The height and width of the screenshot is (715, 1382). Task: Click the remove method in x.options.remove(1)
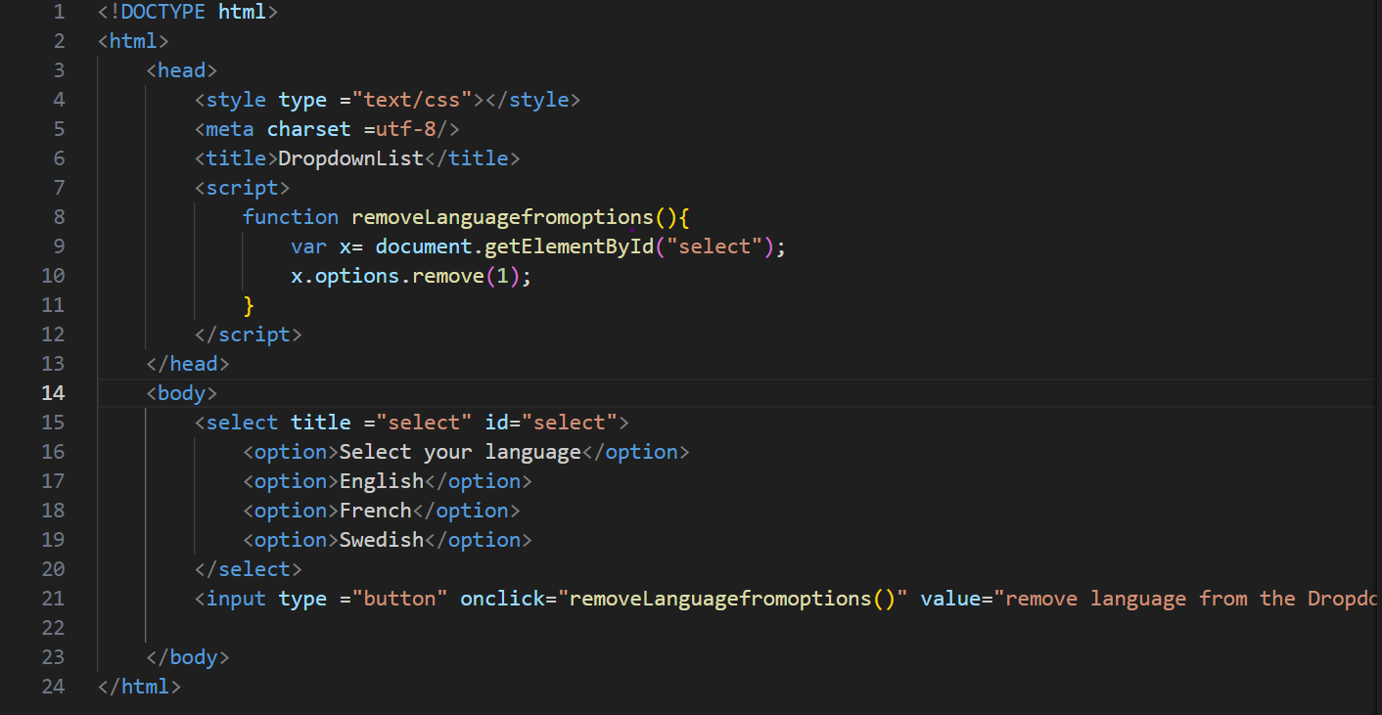pos(447,276)
